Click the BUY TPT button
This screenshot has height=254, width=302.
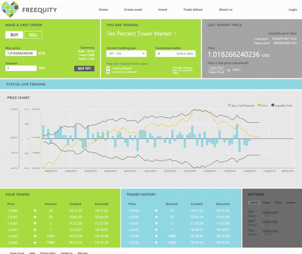click(x=84, y=69)
